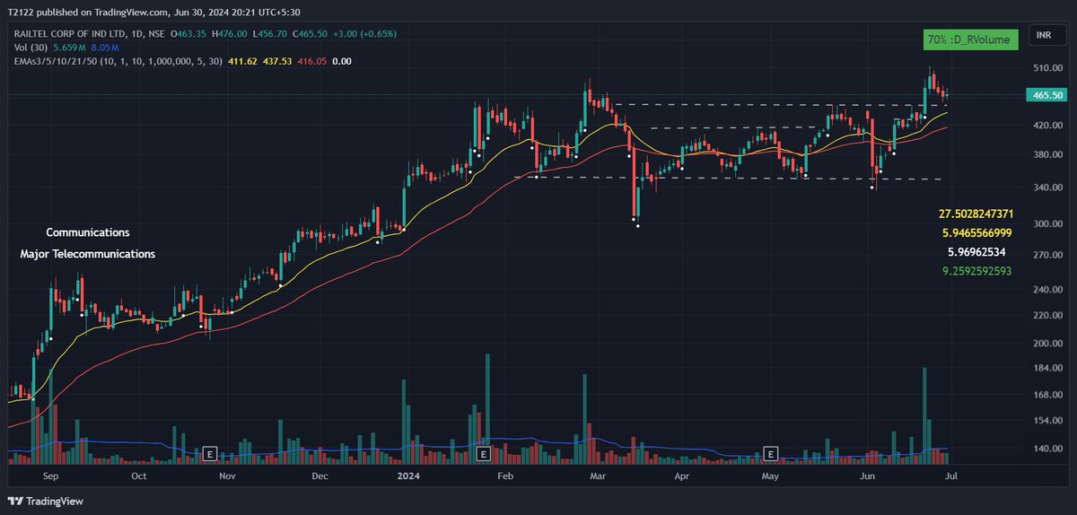Click the 'T2122 published on TradingView.com' header text

pyautogui.click(x=88, y=13)
